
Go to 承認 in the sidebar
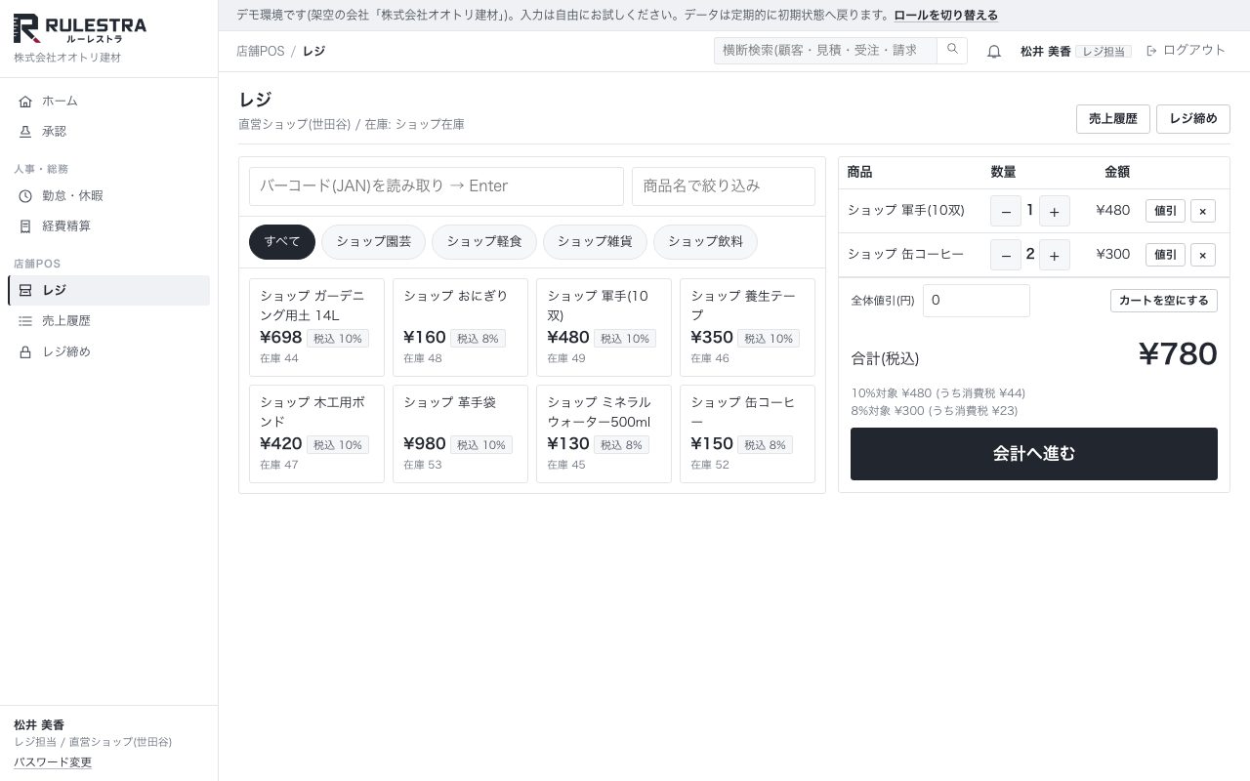point(108,131)
